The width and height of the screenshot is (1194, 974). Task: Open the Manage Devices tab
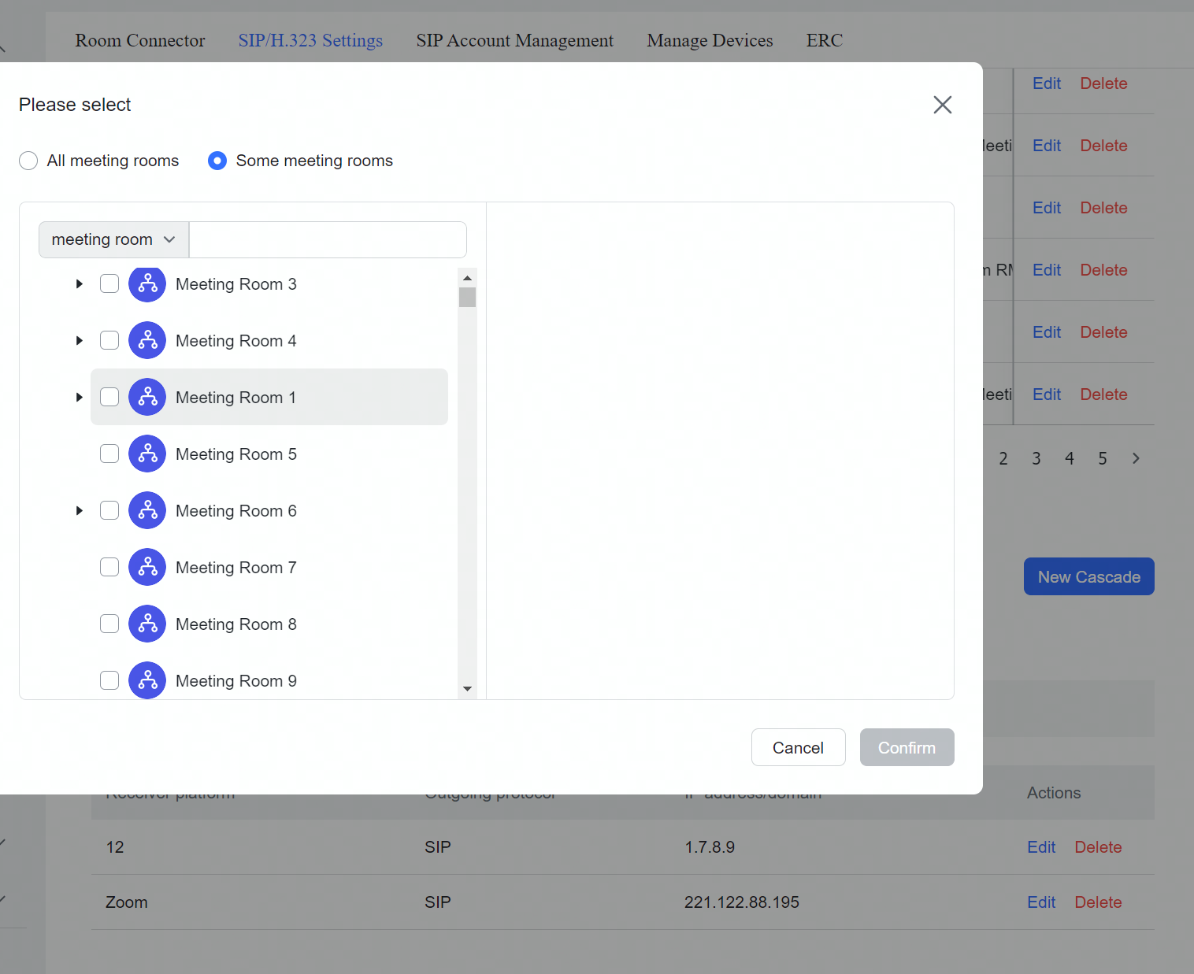coord(710,40)
